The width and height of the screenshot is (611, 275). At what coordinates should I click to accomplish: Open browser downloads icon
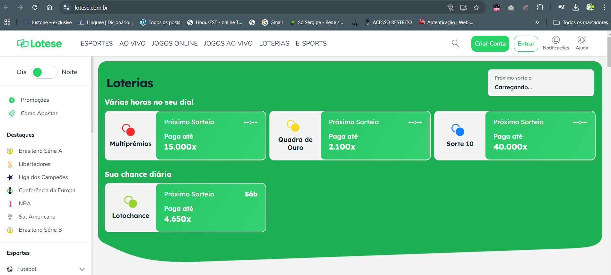[576, 7]
